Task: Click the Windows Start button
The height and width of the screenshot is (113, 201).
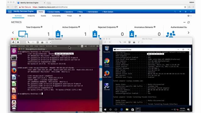Action: 105,110
